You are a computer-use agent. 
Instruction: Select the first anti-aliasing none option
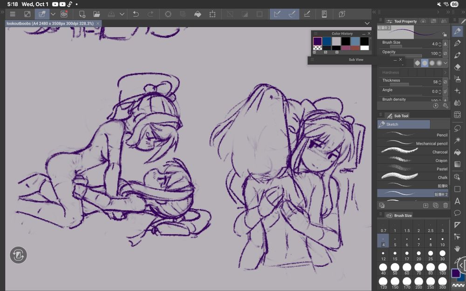[418, 63]
